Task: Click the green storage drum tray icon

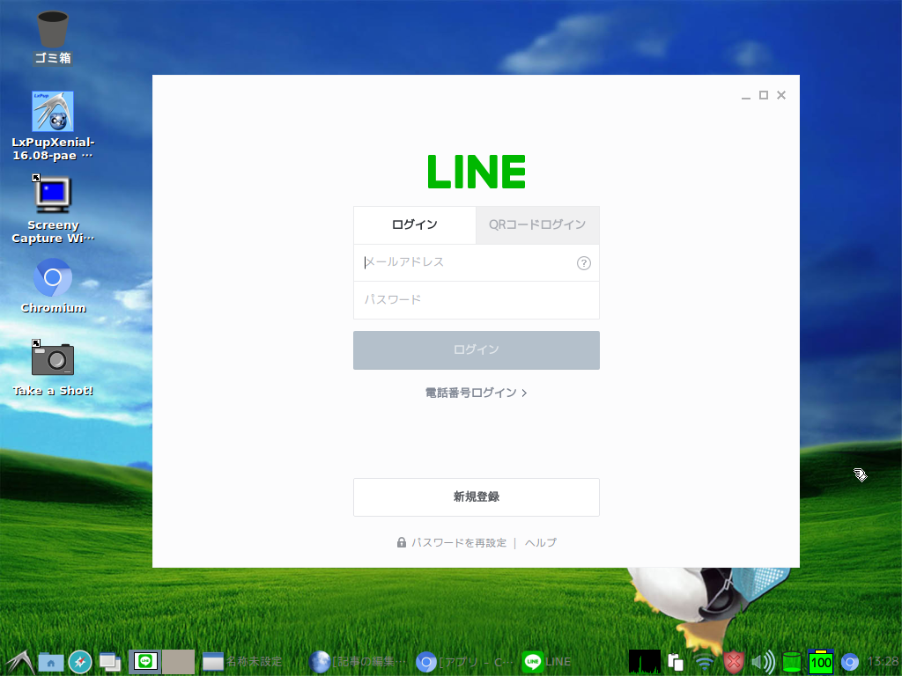Action: (x=792, y=662)
